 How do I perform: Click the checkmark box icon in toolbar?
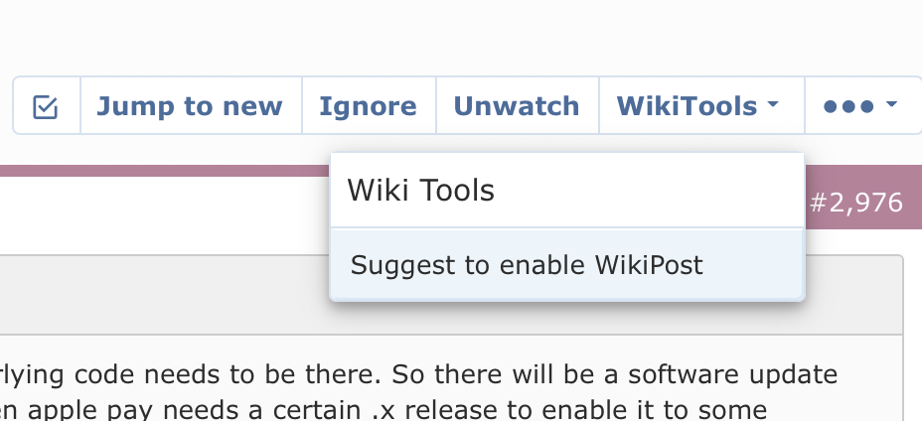[46, 107]
